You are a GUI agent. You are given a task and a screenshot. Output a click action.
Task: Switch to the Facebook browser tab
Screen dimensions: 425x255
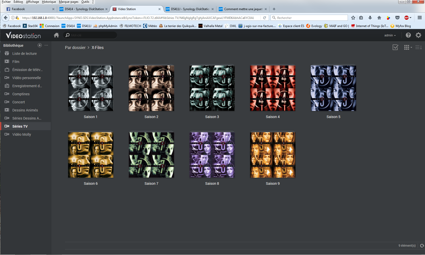click(x=30, y=9)
